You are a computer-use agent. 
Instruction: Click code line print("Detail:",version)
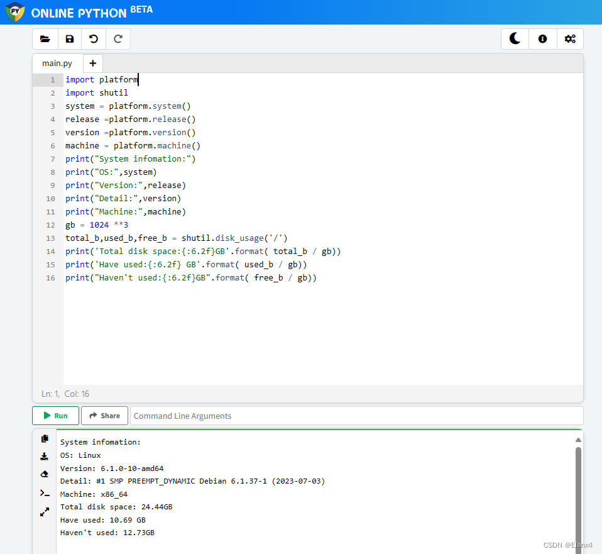pyautogui.click(x=123, y=199)
